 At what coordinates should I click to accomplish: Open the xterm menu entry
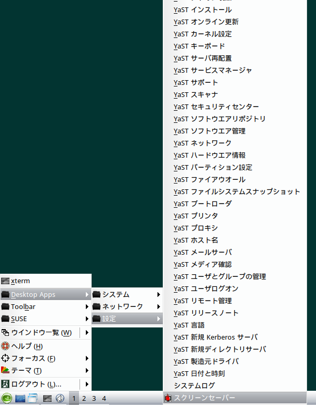pos(46,281)
